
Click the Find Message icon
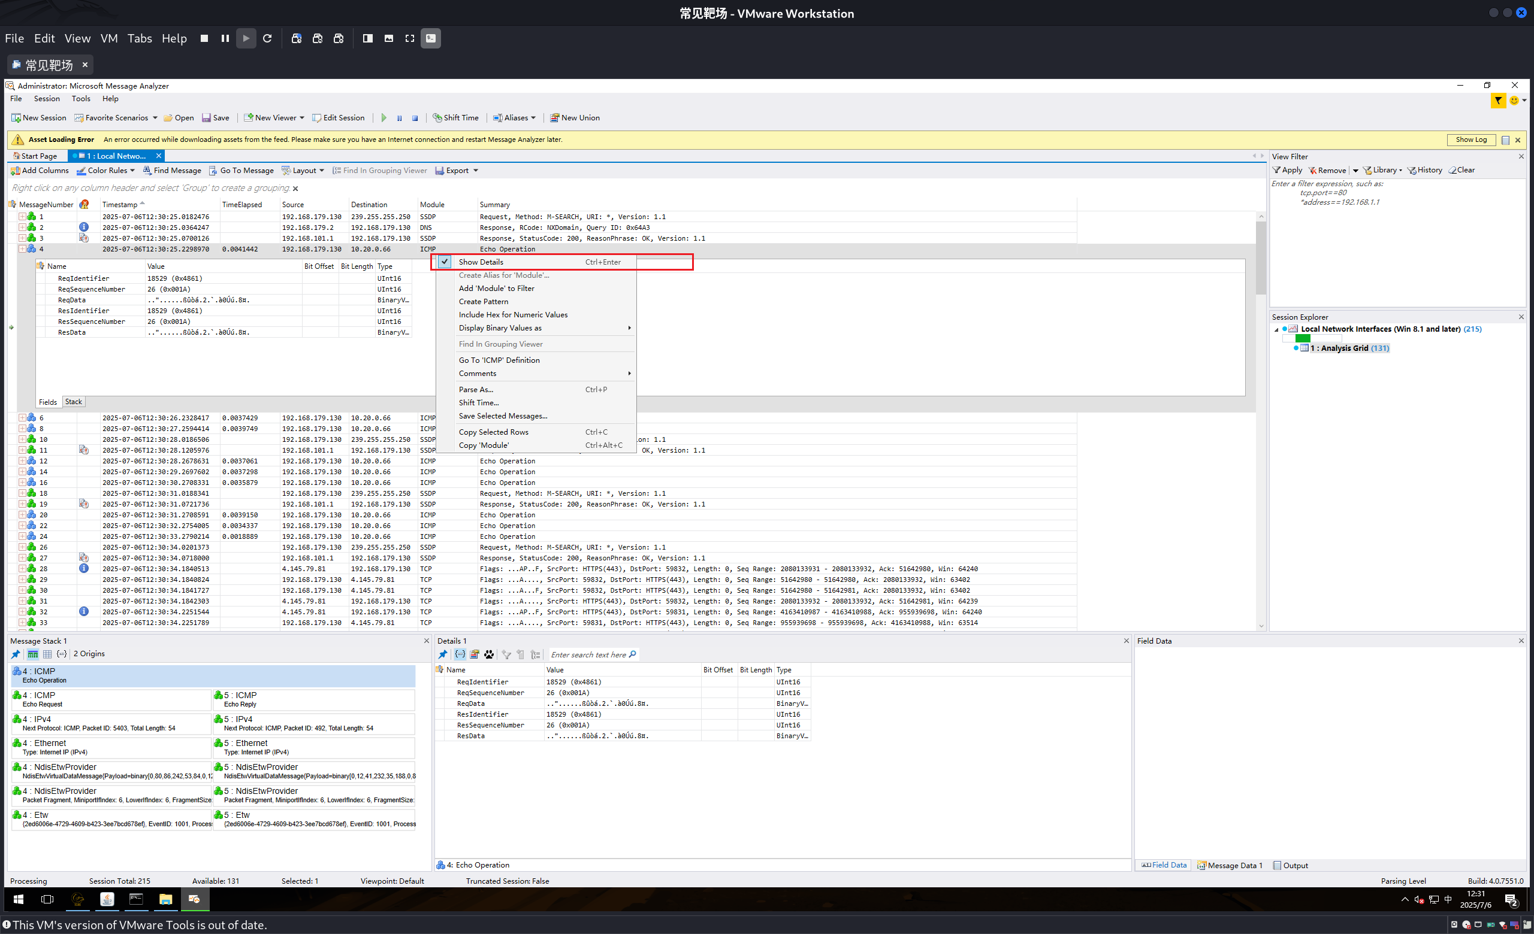point(147,171)
